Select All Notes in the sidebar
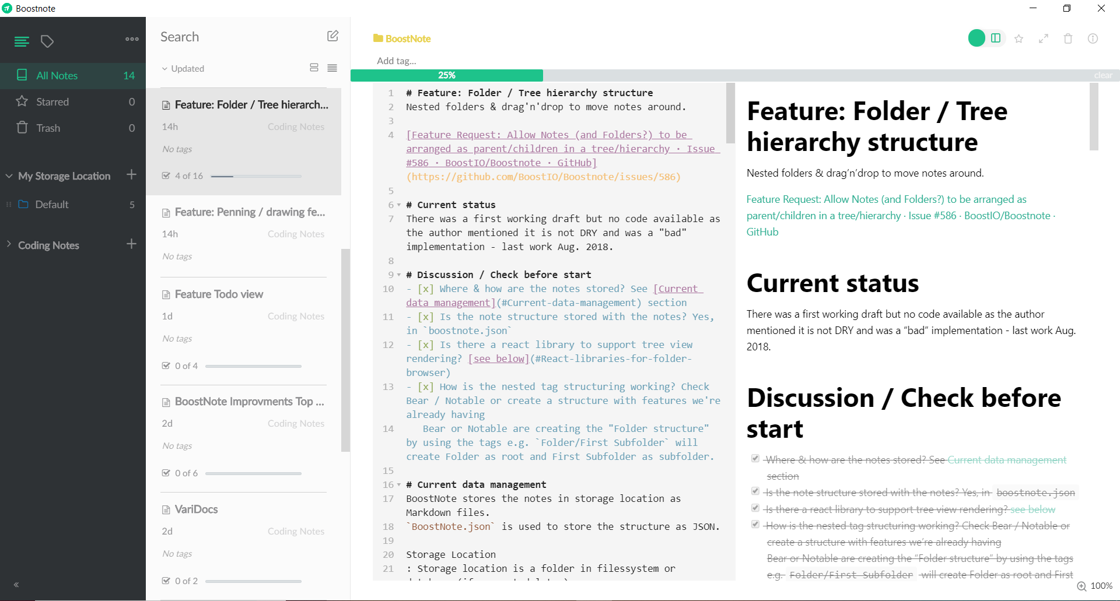Image resolution: width=1120 pixels, height=601 pixels. [57, 75]
